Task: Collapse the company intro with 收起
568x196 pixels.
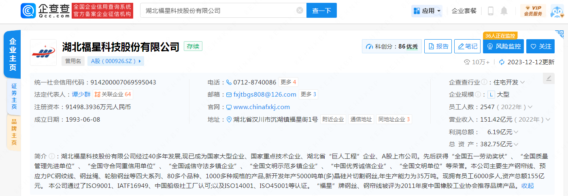Action: click(x=528, y=186)
